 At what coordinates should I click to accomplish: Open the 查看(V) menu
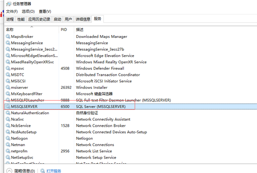[x=45, y=12]
